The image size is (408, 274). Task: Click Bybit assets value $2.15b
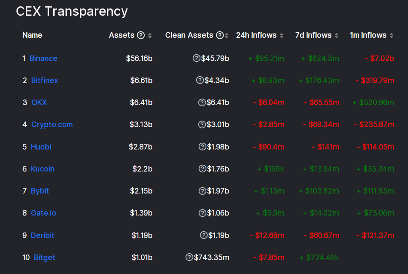pyautogui.click(x=141, y=191)
